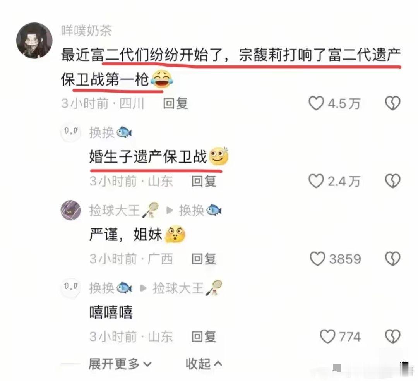Image resolution: width=418 pixels, height=381 pixels.
Task: Like the comment with 4.5万 likes
Action: [x=316, y=103]
